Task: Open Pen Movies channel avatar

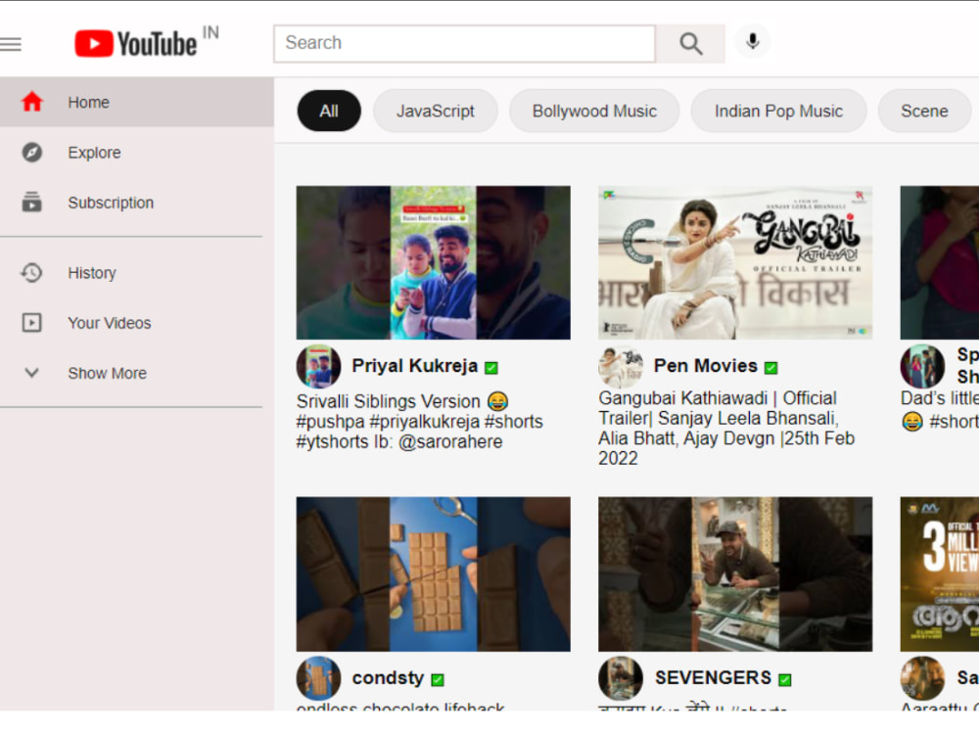Action: pos(621,366)
